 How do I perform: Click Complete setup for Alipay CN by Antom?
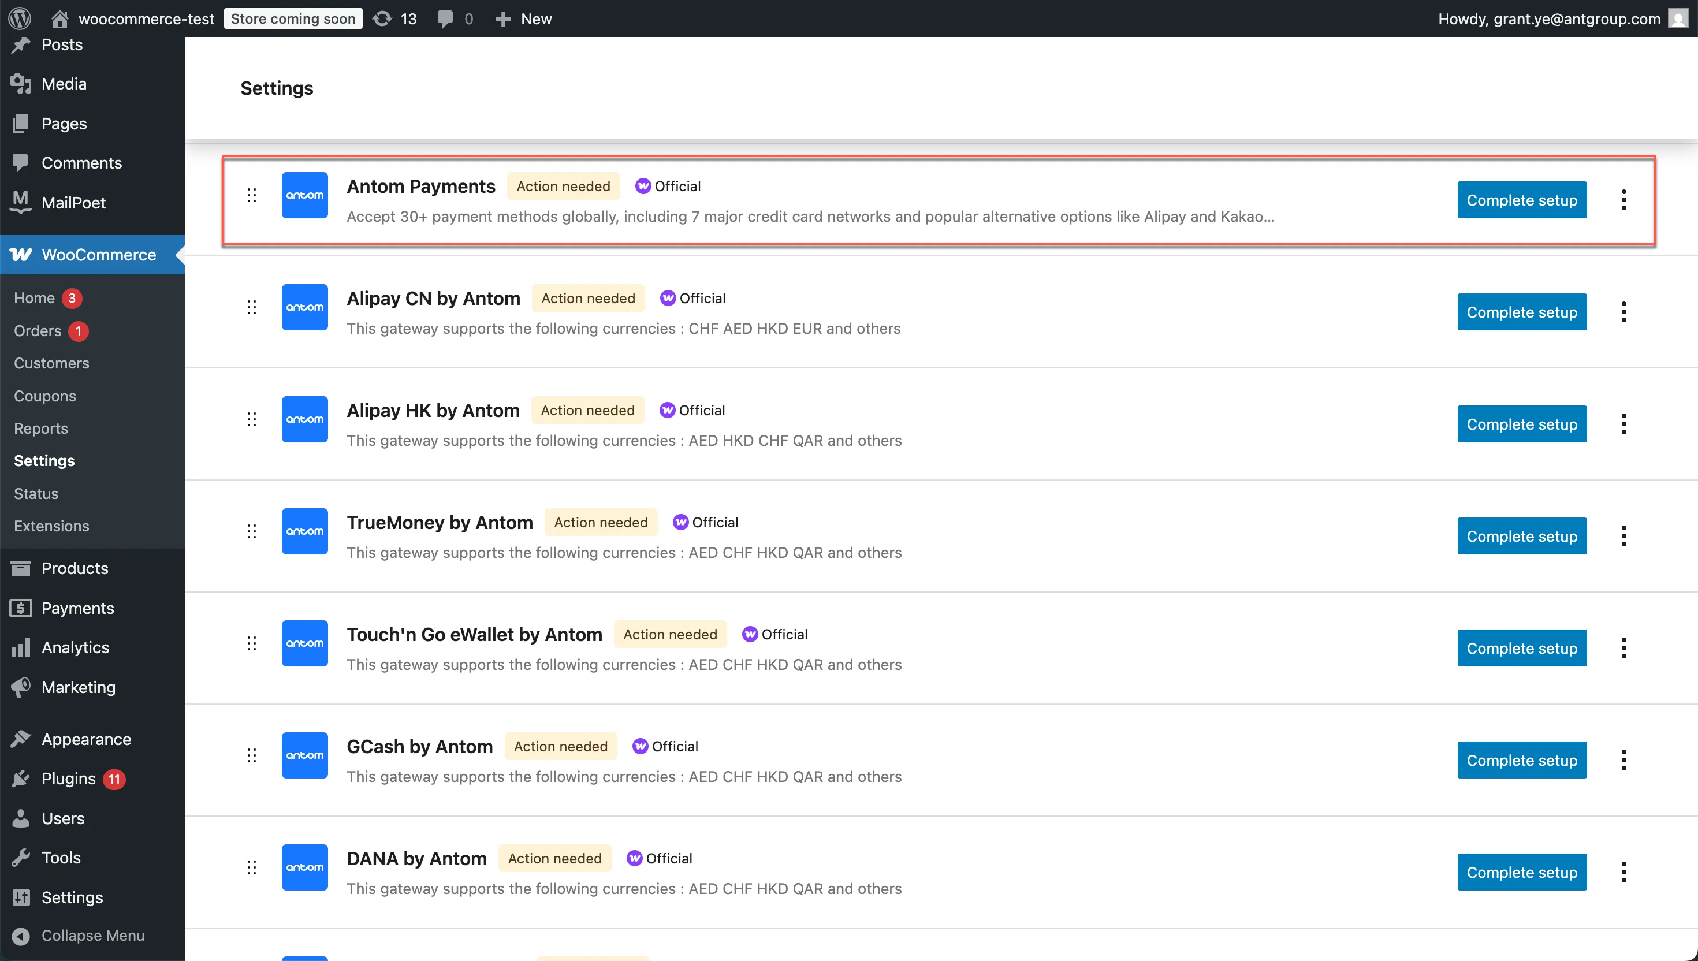1522,311
